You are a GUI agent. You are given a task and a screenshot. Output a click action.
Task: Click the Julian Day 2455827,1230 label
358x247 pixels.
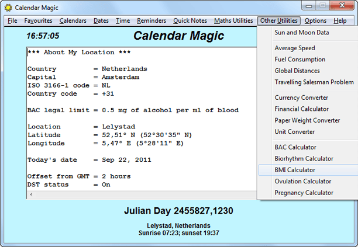click(x=178, y=211)
